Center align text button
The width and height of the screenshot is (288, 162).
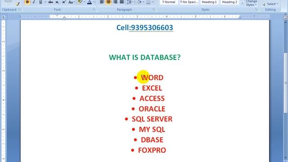(x=108, y=2)
